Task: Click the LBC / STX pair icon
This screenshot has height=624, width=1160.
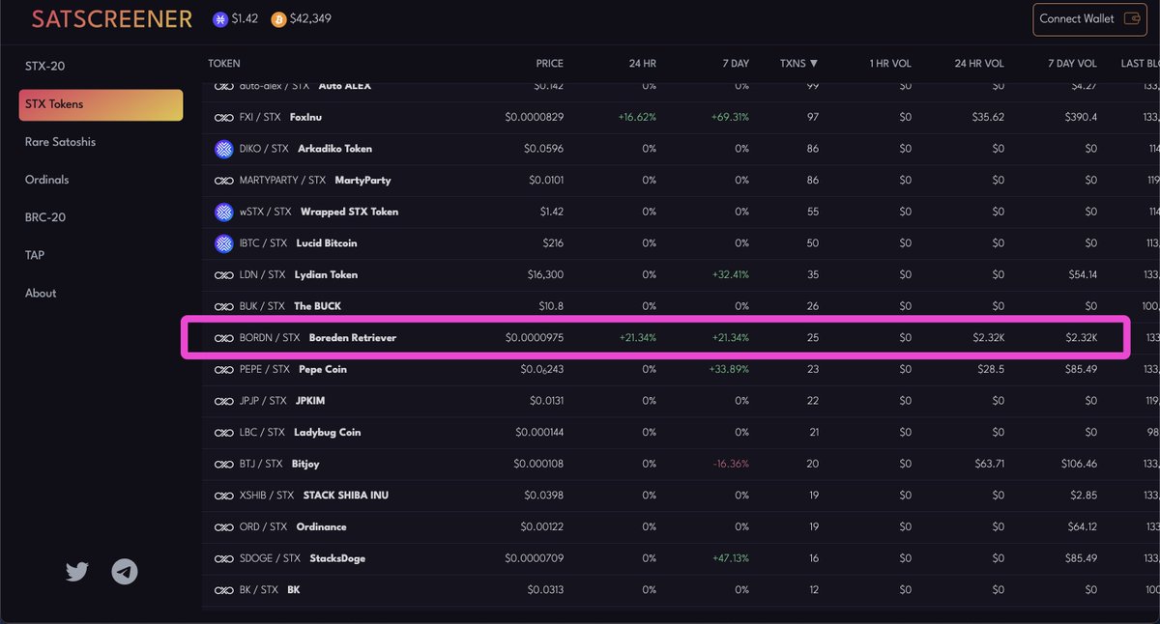Action: pyautogui.click(x=223, y=433)
